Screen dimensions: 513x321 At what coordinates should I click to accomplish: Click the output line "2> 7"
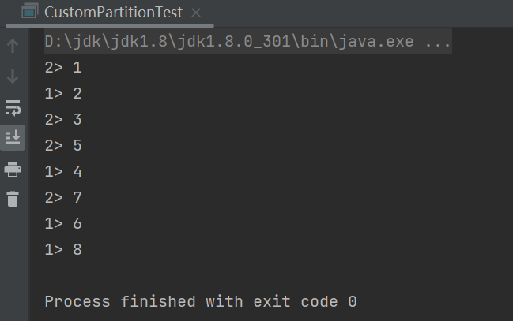click(x=63, y=198)
